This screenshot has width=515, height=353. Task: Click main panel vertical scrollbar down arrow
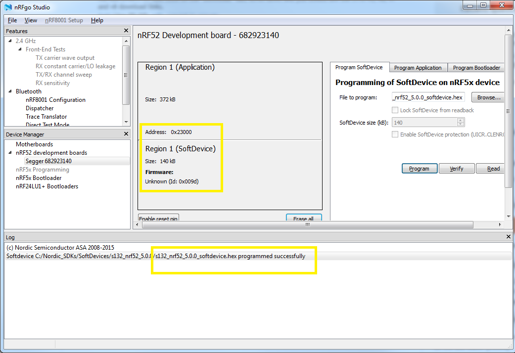pyautogui.click(x=509, y=217)
